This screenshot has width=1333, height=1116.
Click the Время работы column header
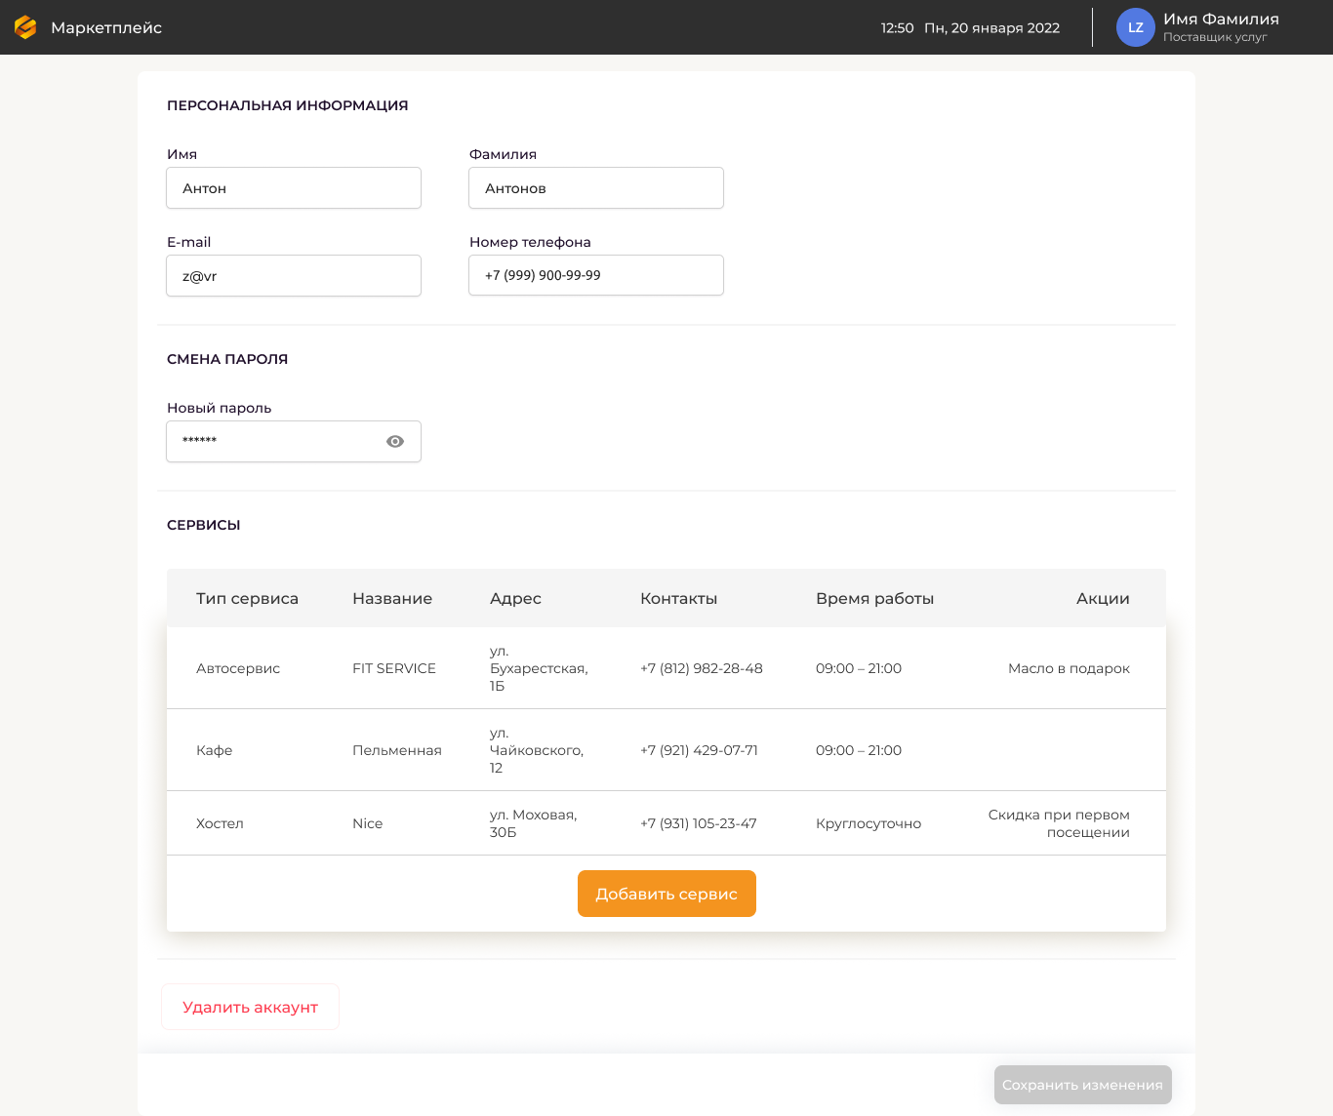[874, 599]
